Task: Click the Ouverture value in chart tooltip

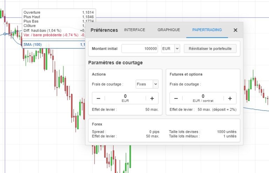Action: click(x=88, y=12)
